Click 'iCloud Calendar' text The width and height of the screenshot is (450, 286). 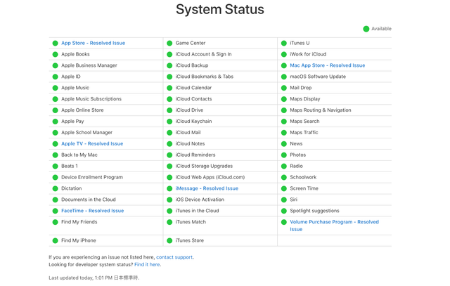pyautogui.click(x=193, y=88)
